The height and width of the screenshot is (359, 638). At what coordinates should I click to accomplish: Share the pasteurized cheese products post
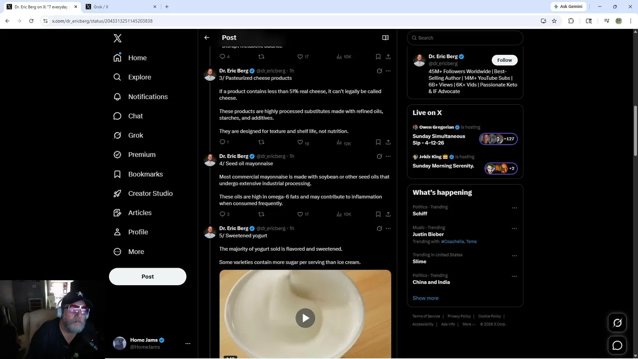pos(388,142)
